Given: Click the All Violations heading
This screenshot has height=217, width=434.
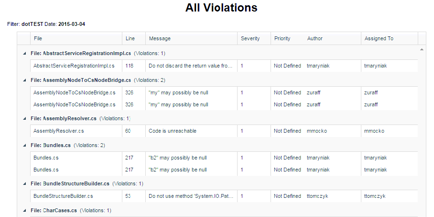Looking at the screenshot, I should tap(221, 8).
